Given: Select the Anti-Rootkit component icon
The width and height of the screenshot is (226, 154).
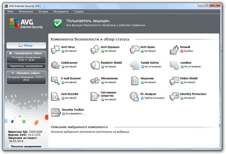Looking at the screenshot, I should click(55, 97).
